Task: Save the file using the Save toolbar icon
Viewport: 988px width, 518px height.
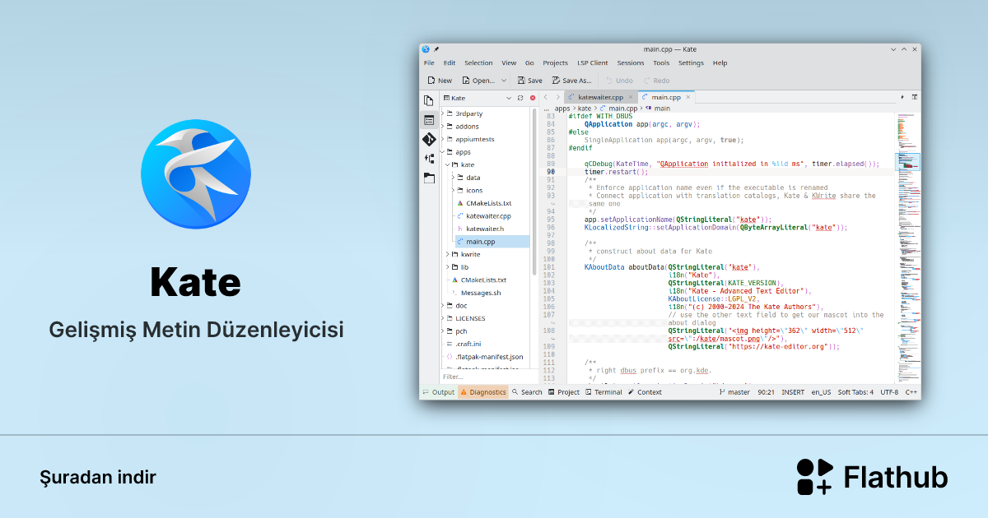Action: [529, 80]
